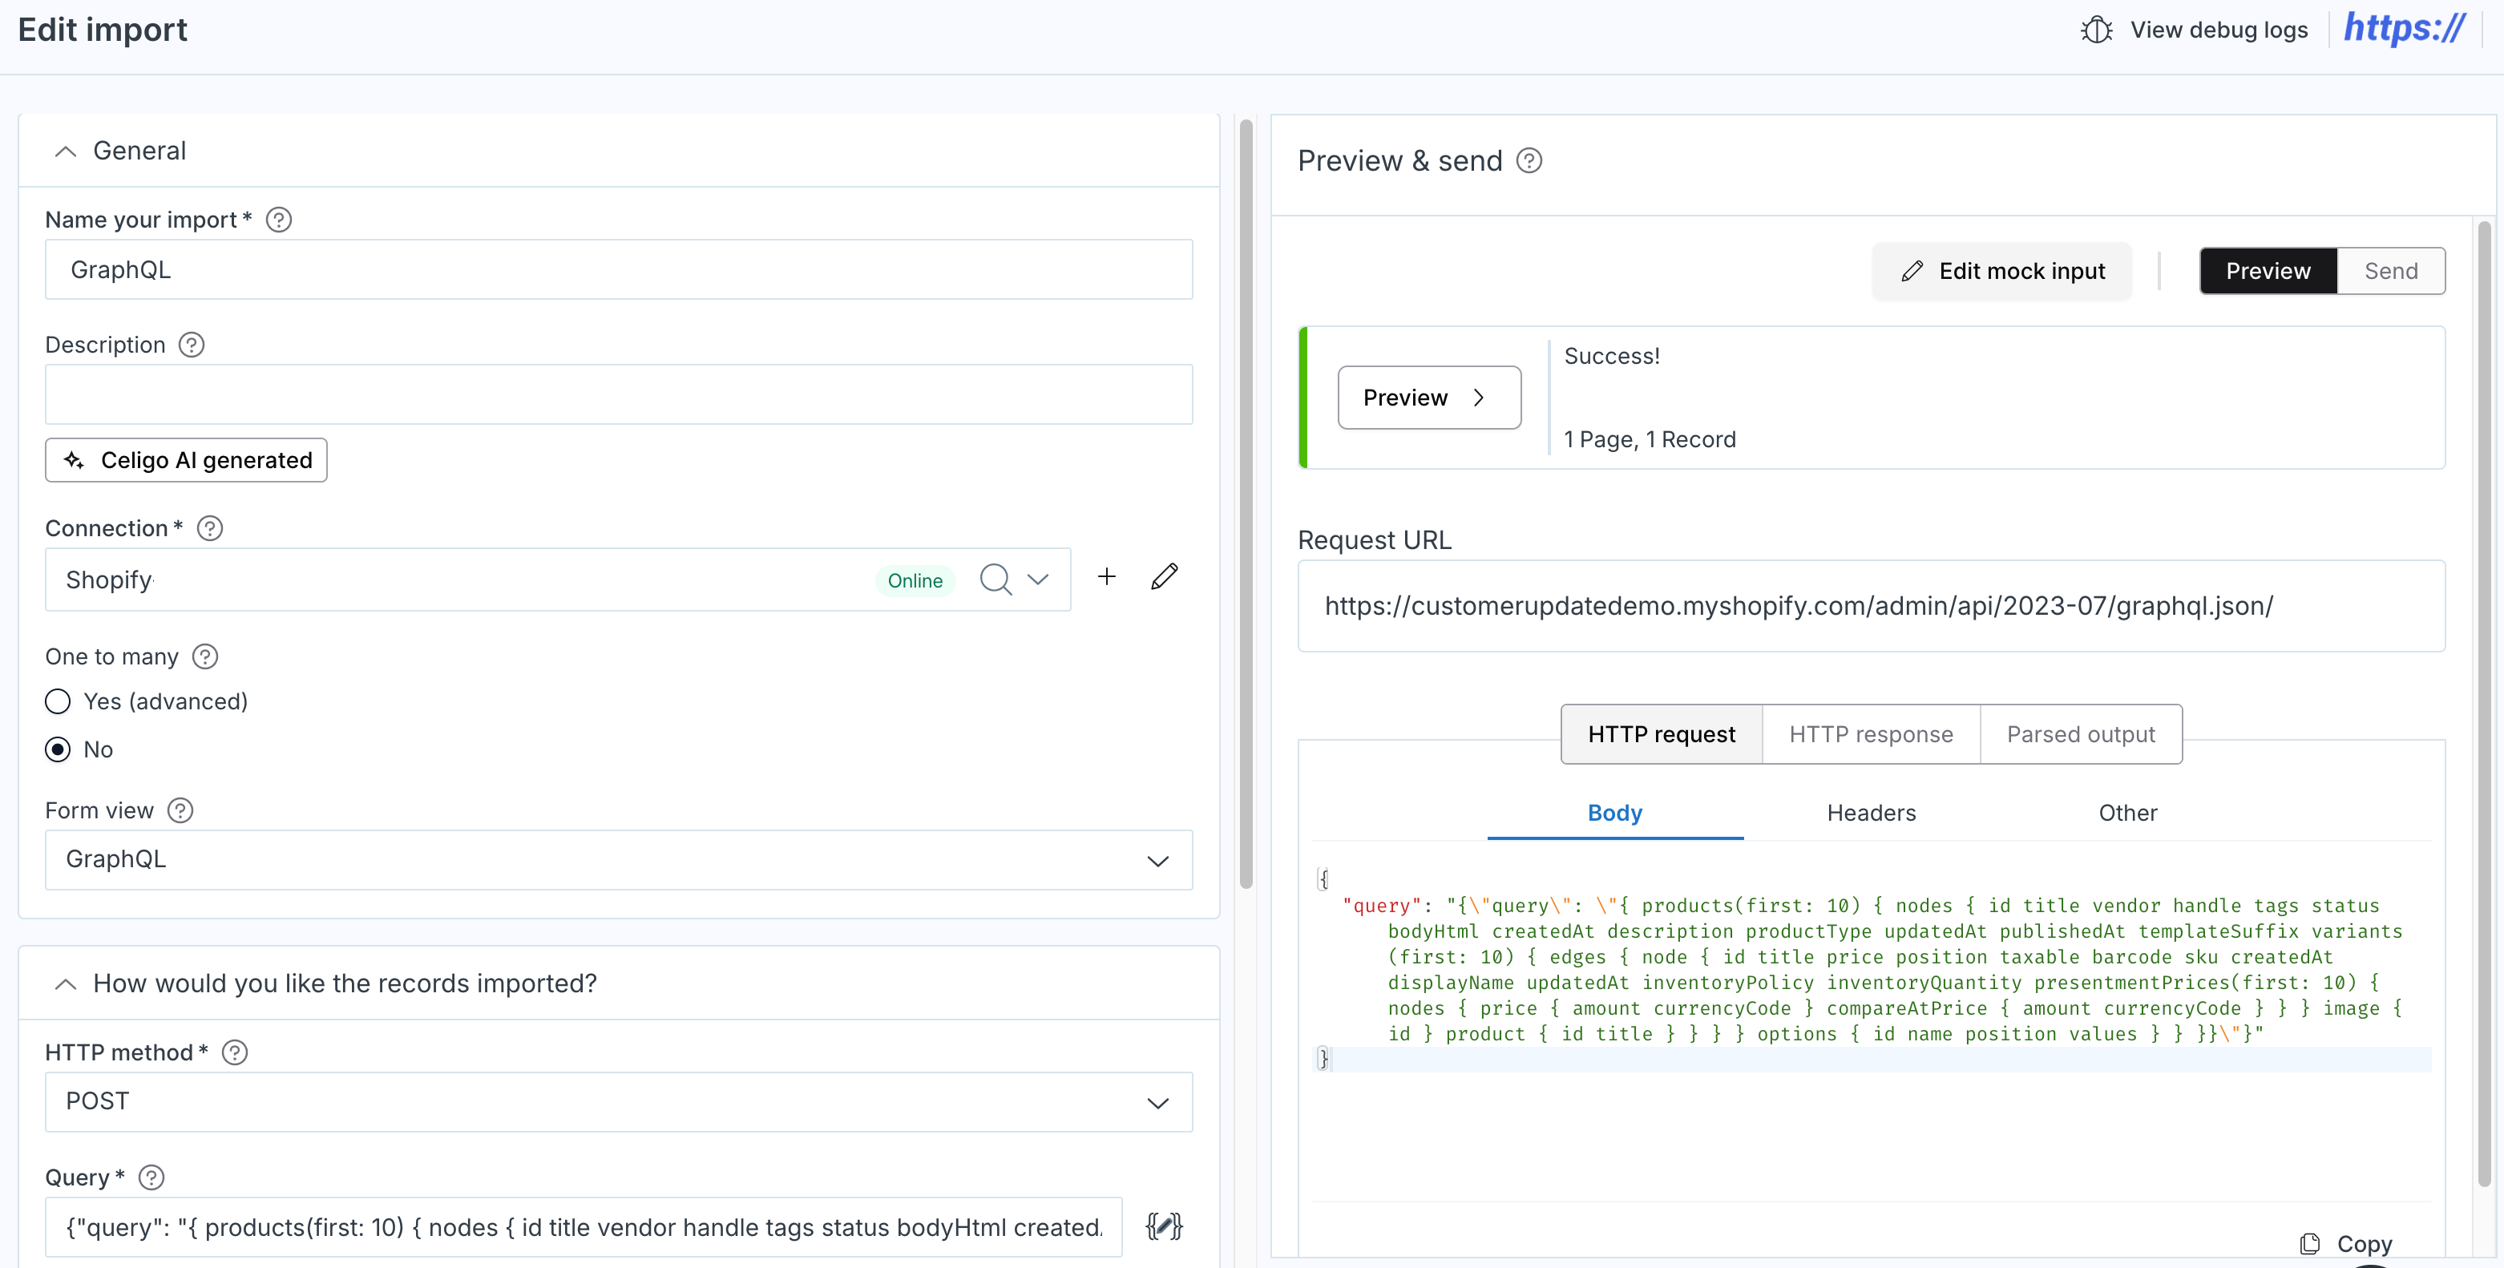Click the empty Description field
The image size is (2504, 1268).
click(618, 394)
